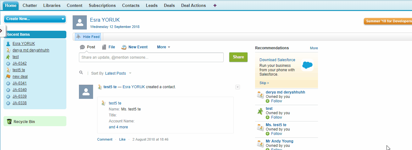Click the gear icon beside JA-0338
This screenshot has height=150, width=412.
point(8,103)
